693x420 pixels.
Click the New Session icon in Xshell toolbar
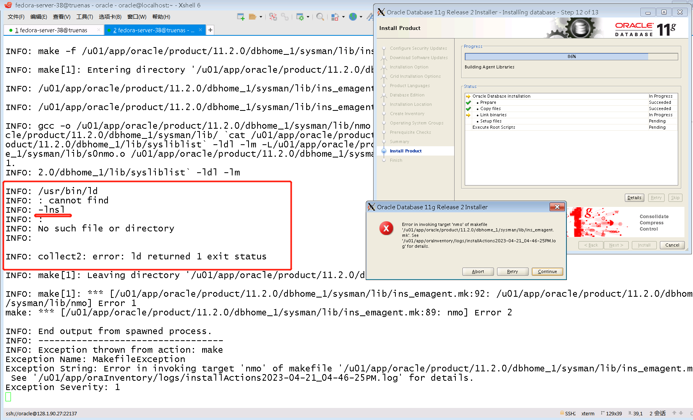[241, 17]
